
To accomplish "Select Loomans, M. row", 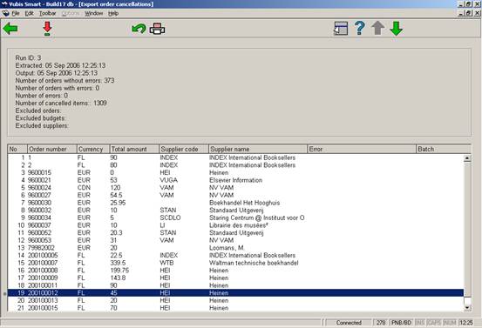I will pos(235,248).
